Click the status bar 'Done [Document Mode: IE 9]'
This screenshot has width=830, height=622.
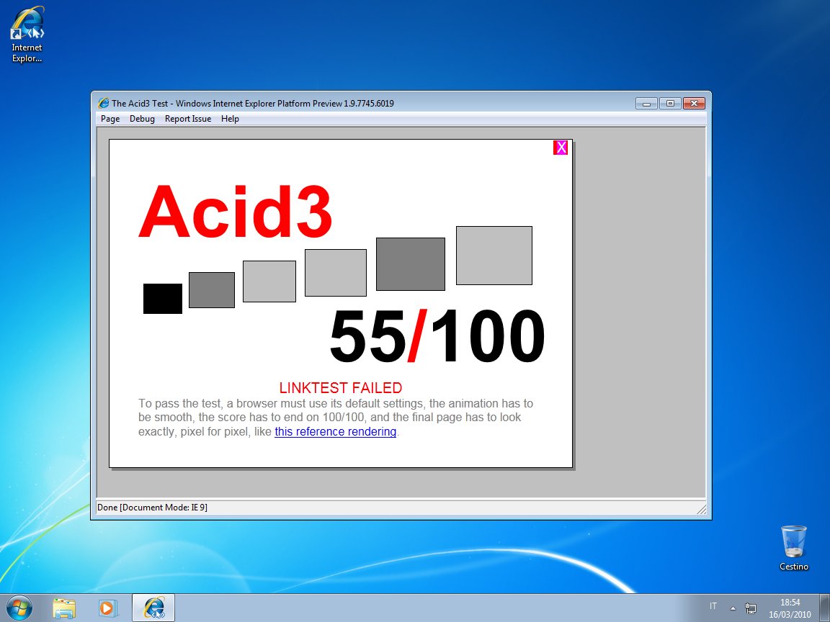click(x=153, y=508)
